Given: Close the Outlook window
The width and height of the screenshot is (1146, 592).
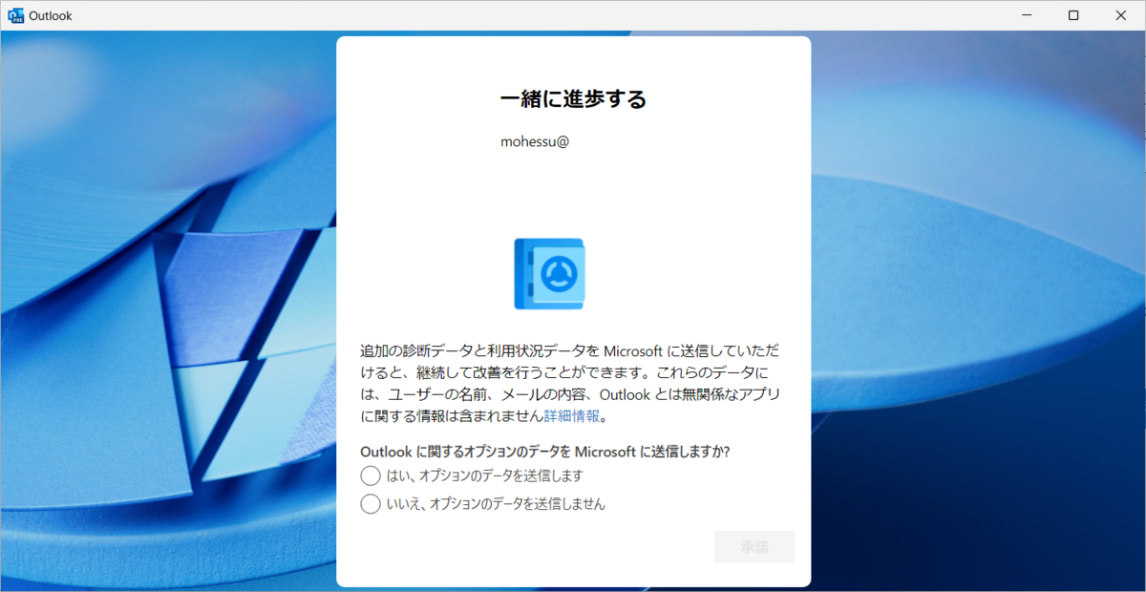Looking at the screenshot, I should [x=1121, y=15].
